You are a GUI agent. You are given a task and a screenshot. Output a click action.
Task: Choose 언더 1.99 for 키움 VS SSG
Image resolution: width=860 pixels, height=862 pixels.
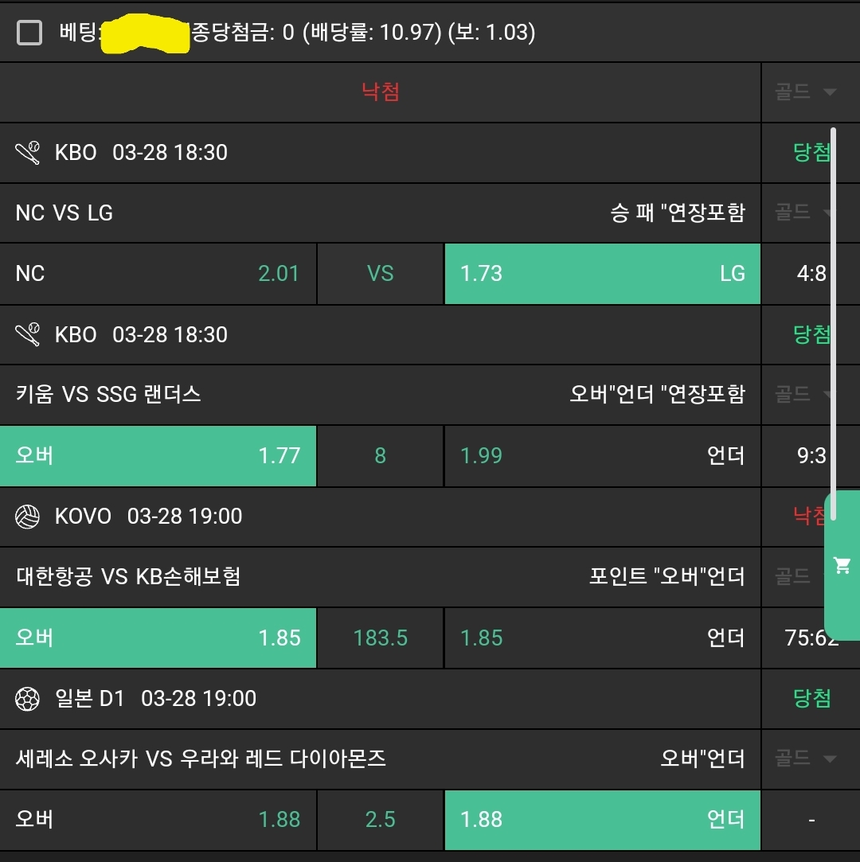(602, 456)
